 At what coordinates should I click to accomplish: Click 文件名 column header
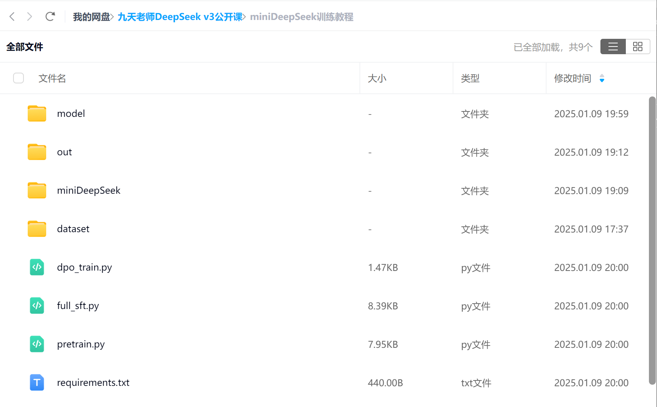52,78
